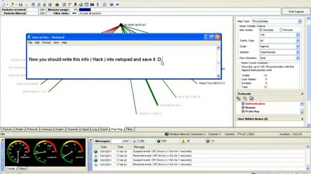Open Notepad Edit menu
Screen dimensions: 311x174
click(x=37, y=43)
